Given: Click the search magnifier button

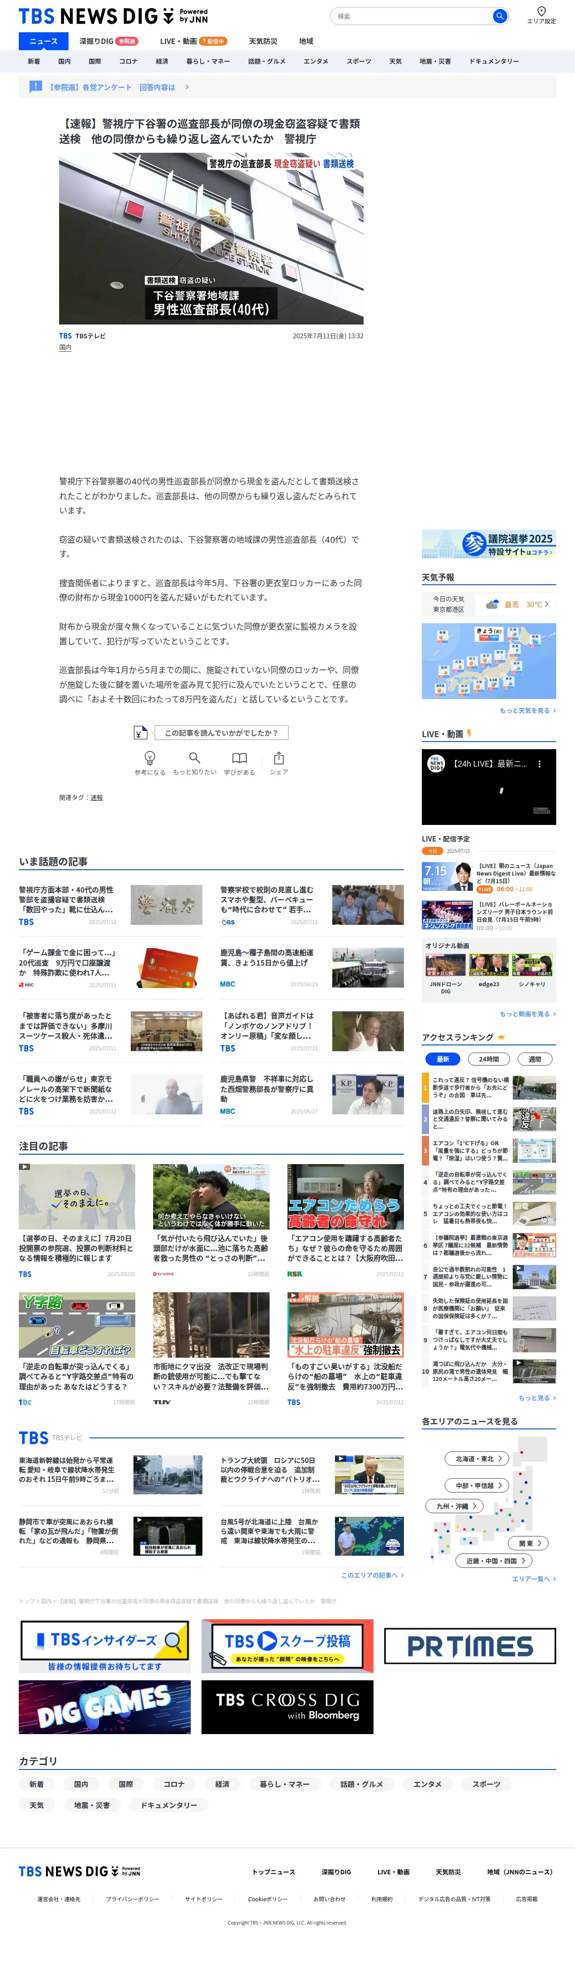Looking at the screenshot, I should click(x=500, y=16).
